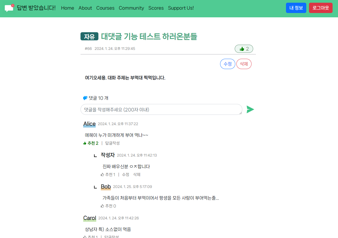Click the 삭제 button for the post

pos(244,64)
